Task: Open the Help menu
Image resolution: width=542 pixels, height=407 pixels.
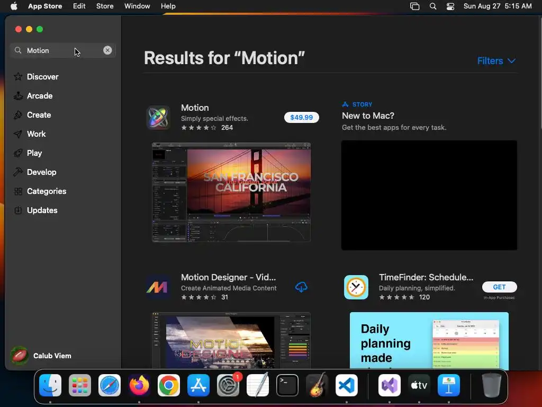Action: [x=168, y=6]
